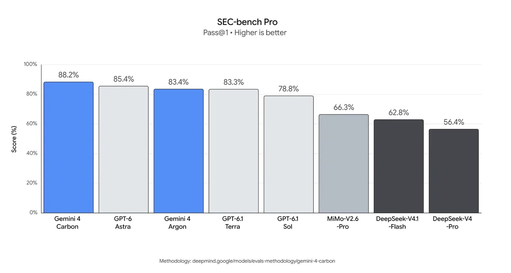Click the SEC-bench Pro chart title

click(x=247, y=22)
